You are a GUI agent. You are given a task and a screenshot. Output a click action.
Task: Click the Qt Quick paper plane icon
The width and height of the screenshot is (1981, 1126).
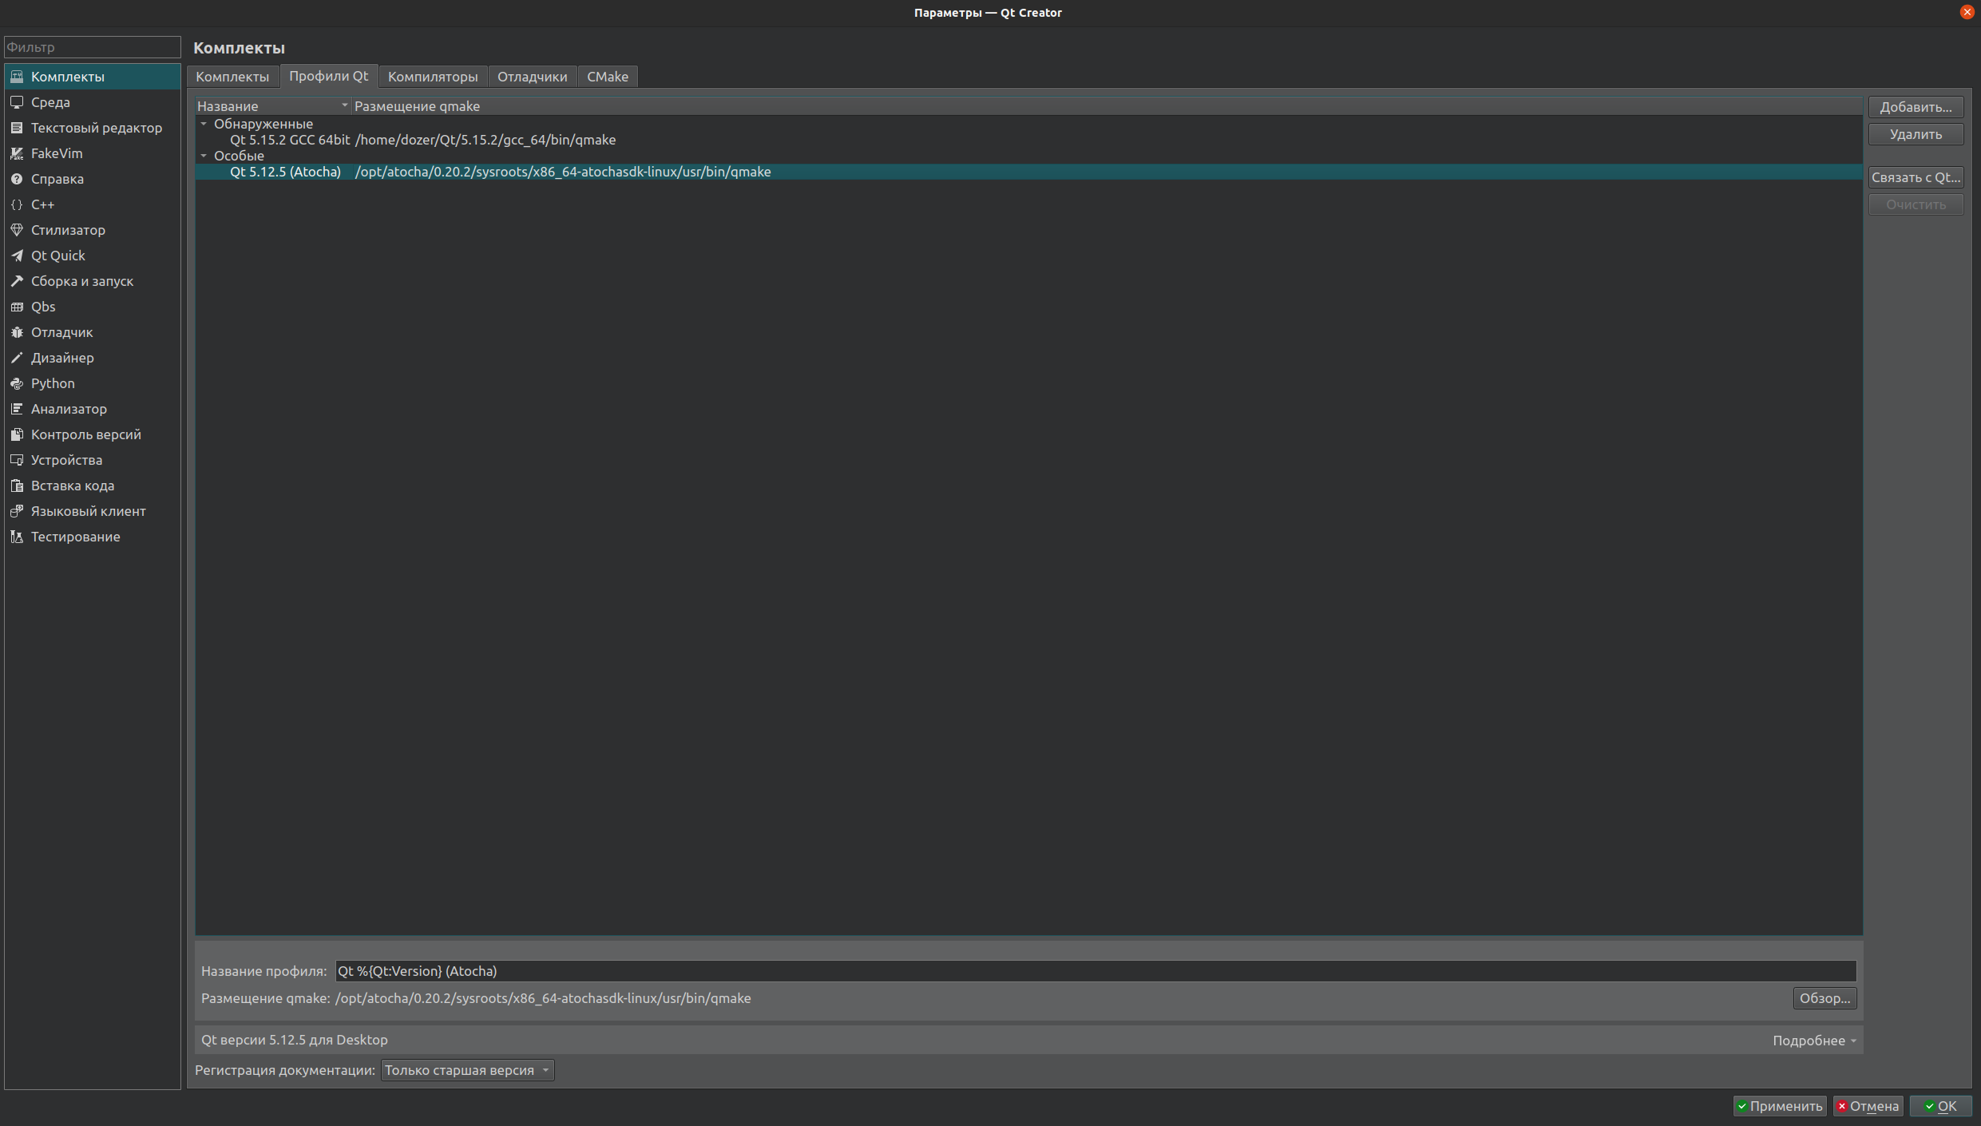pyautogui.click(x=17, y=256)
